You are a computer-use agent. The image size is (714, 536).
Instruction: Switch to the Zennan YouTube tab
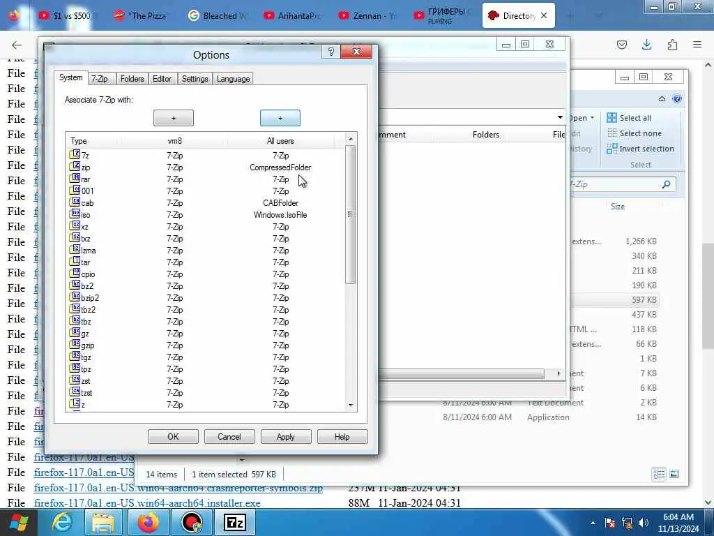tap(367, 15)
